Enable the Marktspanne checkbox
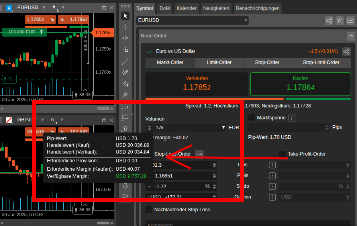Image resolution: width=357 pixels, height=226 pixels. tap(251, 117)
